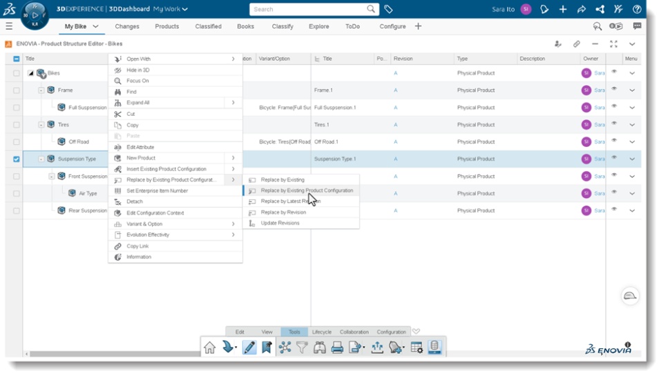Collapse the Front Suspension tree node
This screenshot has width=663, height=378.
(x=52, y=176)
